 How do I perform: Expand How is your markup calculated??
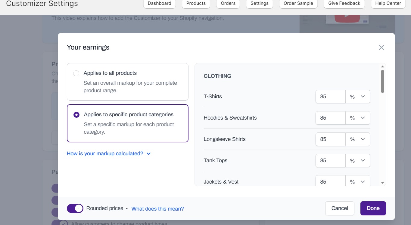(109, 154)
